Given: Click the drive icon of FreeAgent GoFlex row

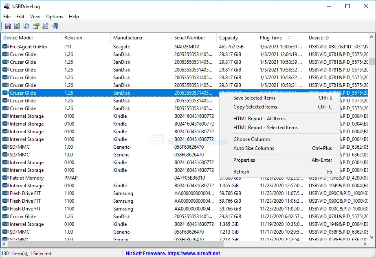Looking at the screenshot, I should 6,47.
